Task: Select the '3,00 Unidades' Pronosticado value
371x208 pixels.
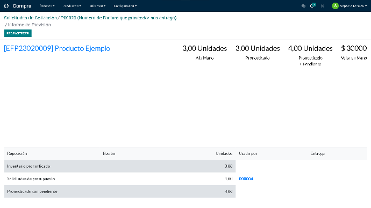Action: pos(258,48)
